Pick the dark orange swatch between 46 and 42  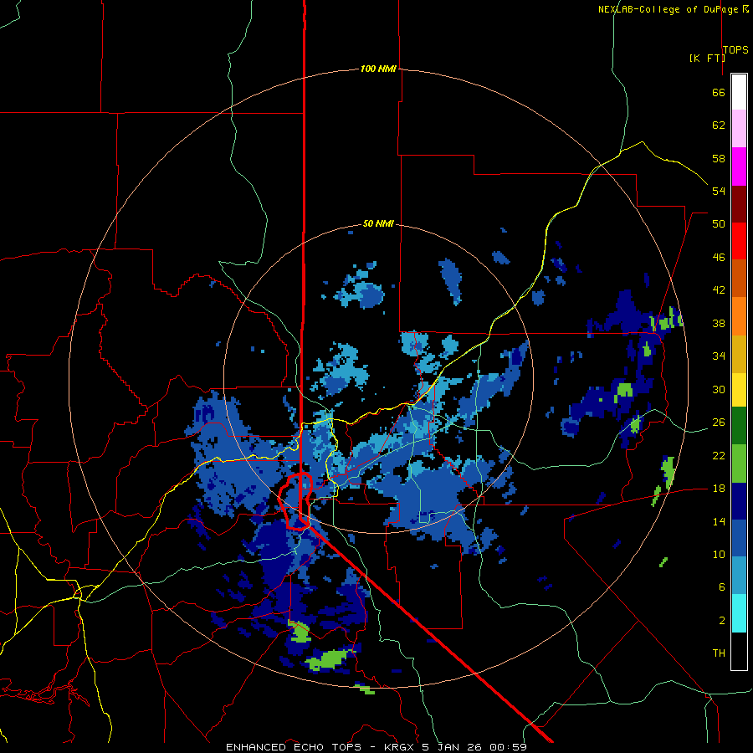739,278
